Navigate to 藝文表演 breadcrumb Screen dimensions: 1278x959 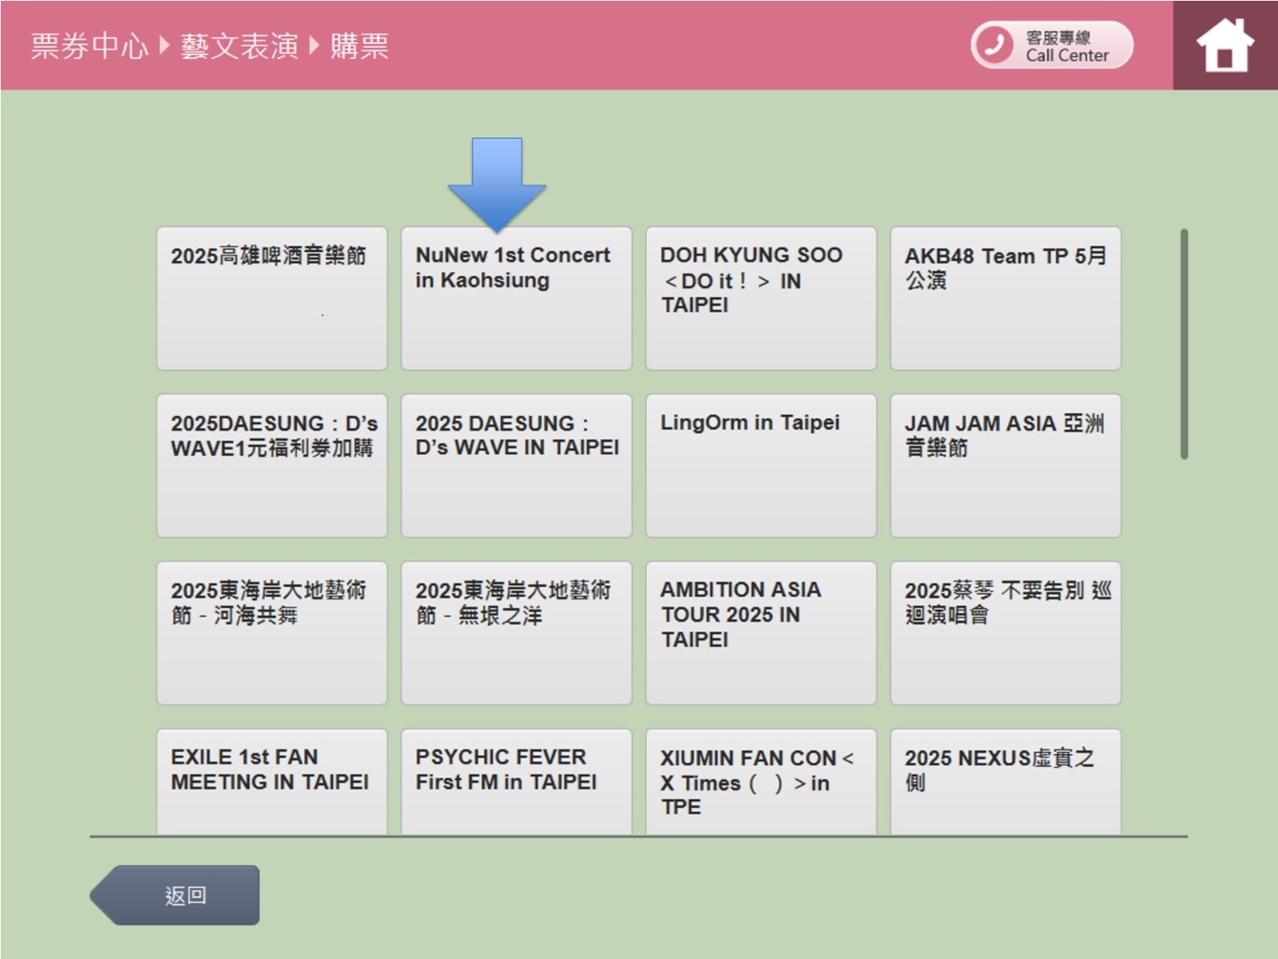click(239, 46)
